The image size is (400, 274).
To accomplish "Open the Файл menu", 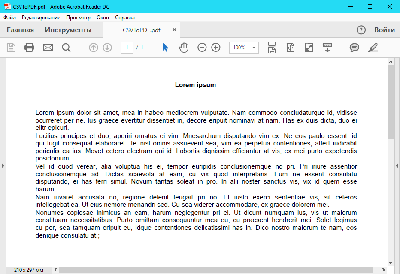I will coord(9,18).
